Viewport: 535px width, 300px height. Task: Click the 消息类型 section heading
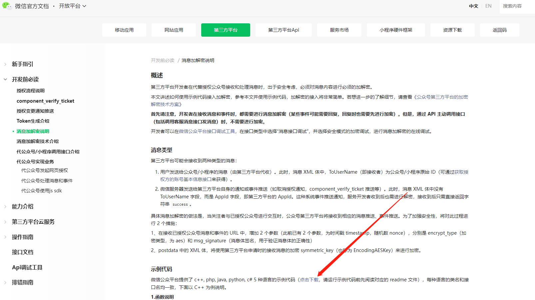click(x=162, y=150)
